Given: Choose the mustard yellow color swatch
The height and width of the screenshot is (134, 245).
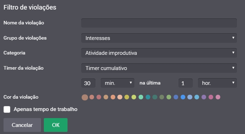Looking at the screenshot, I should point(127,97).
